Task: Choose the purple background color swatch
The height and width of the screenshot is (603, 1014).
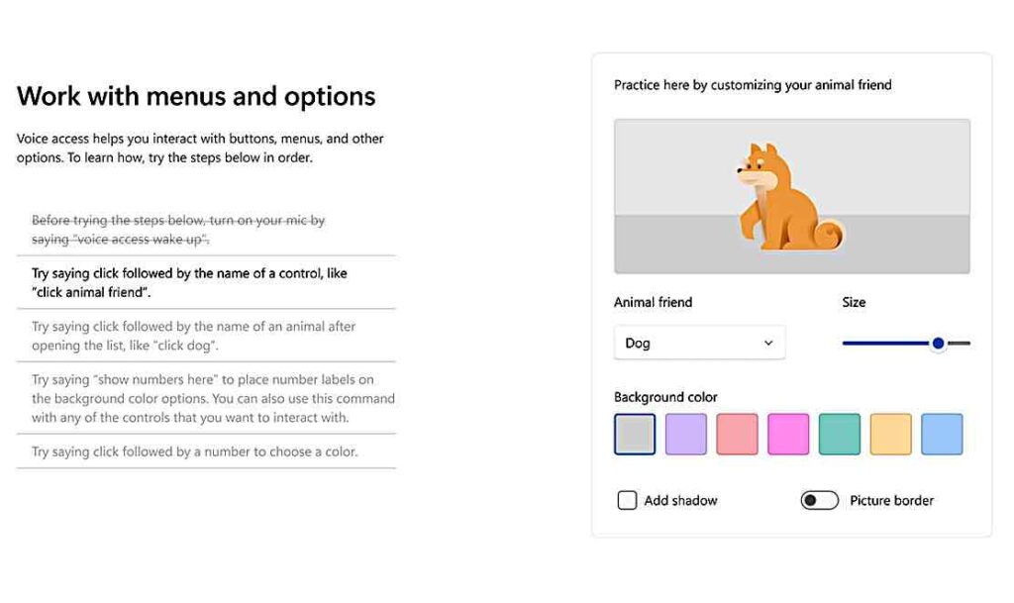Action: 686,434
